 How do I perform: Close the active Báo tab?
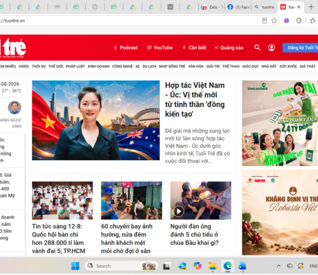[x=298, y=7]
